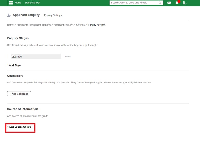Click the + Add Counselor button
The image size is (200, 141).
click(x=19, y=94)
